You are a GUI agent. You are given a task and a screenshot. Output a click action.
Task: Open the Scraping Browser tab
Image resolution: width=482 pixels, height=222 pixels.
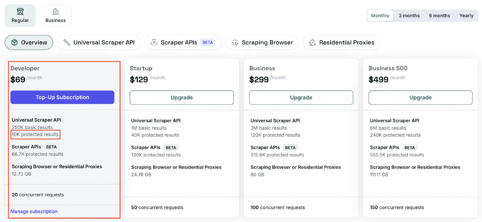tap(267, 43)
